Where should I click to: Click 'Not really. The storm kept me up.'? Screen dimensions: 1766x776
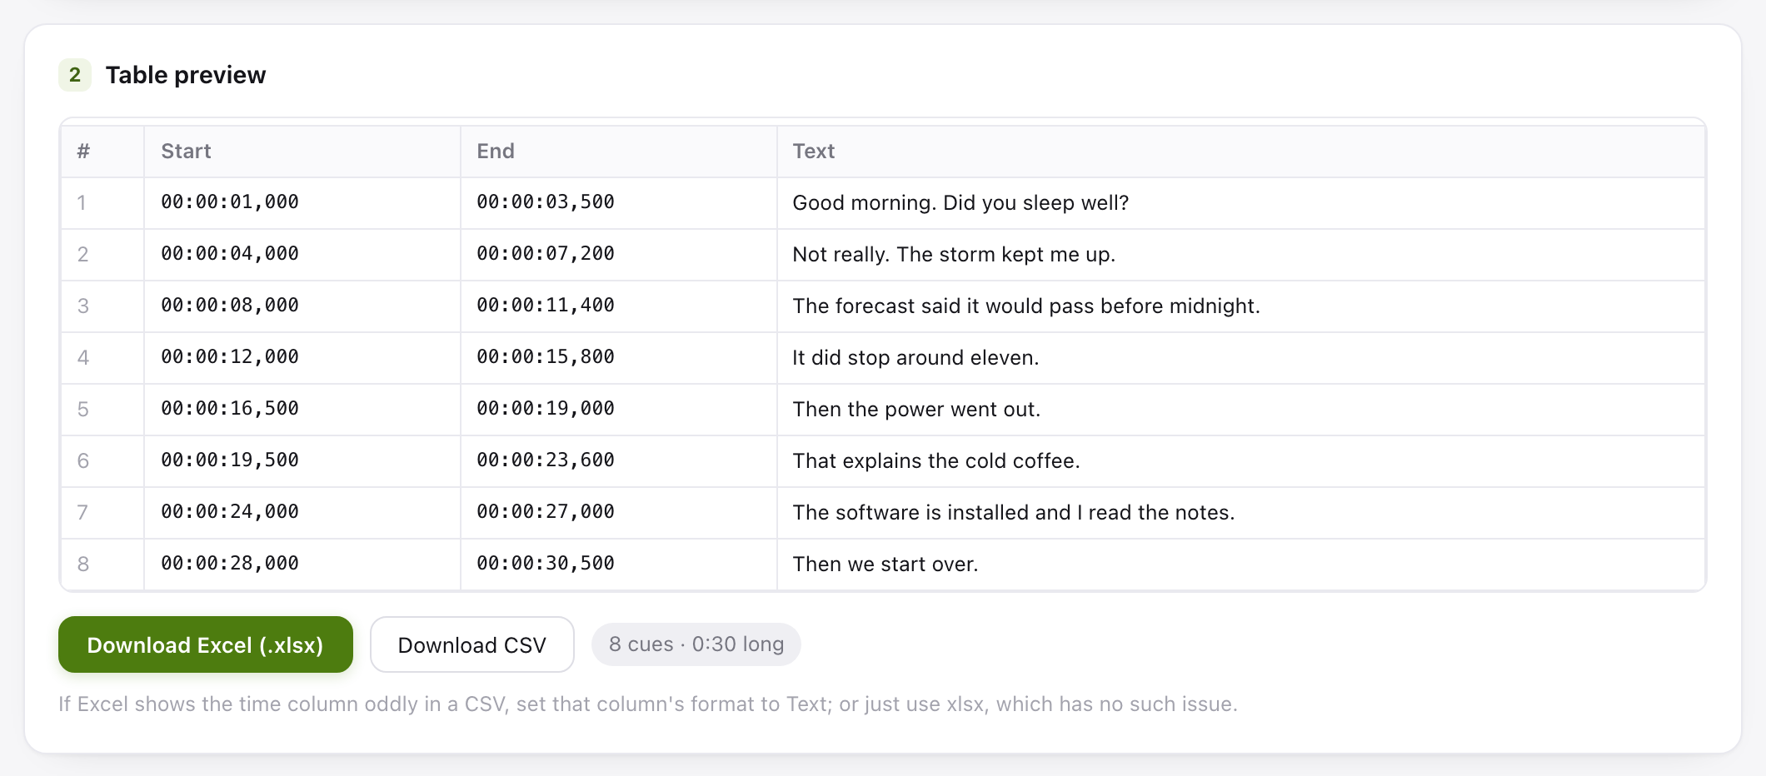coord(954,255)
